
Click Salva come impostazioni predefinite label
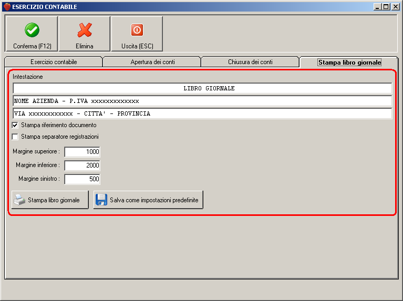pos(154,200)
